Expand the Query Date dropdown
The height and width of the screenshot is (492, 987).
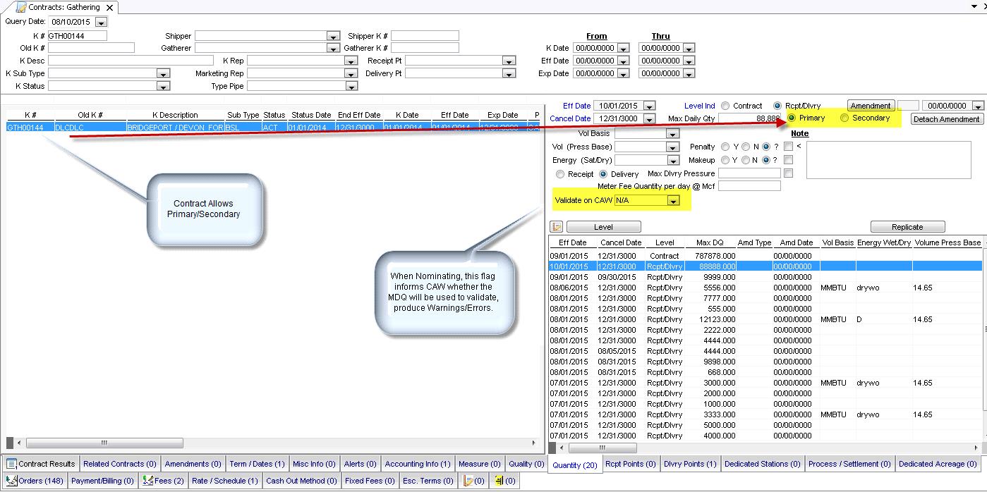pos(100,23)
